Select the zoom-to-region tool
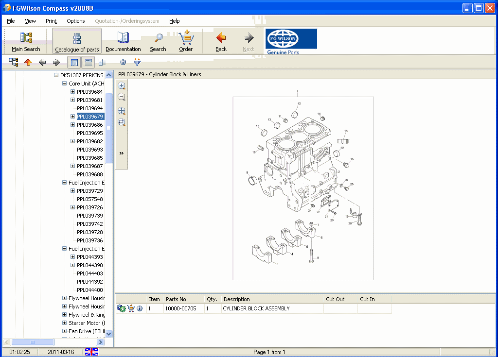 122,122
